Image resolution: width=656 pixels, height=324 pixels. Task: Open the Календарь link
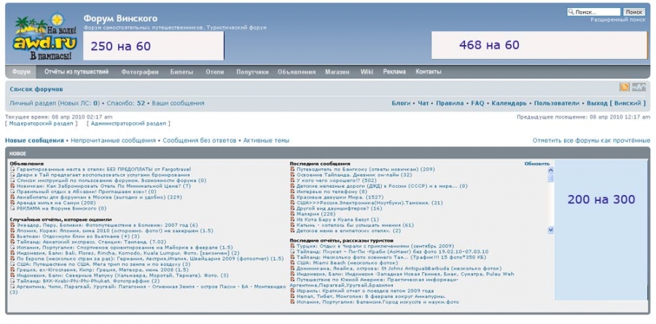[509, 103]
